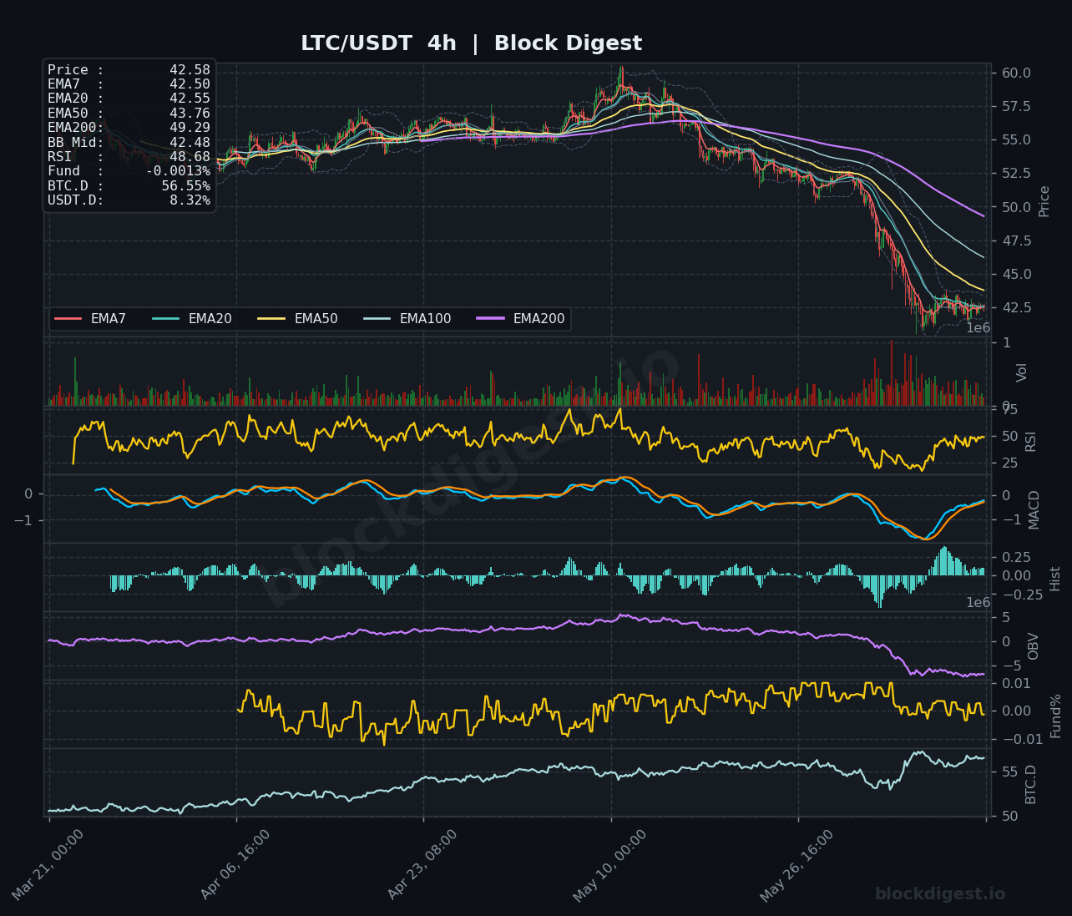This screenshot has height=916, width=1072.
Task: Select the EMA20 42.55 readout
Action: click(129, 99)
